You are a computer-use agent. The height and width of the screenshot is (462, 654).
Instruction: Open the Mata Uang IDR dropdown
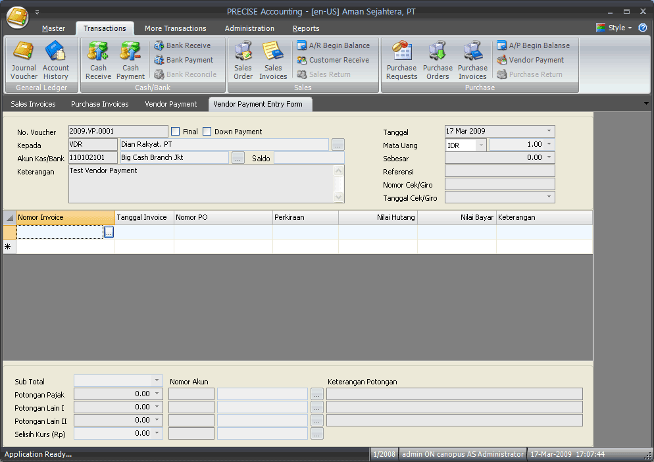click(x=480, y=144)
